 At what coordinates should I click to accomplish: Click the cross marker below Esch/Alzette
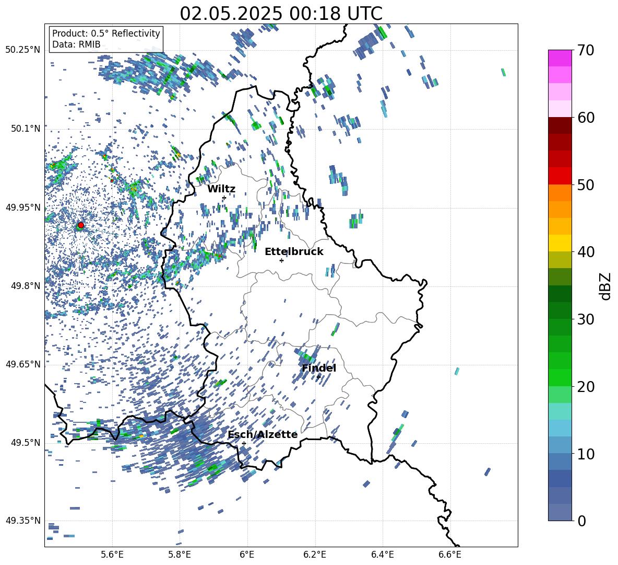244,443
